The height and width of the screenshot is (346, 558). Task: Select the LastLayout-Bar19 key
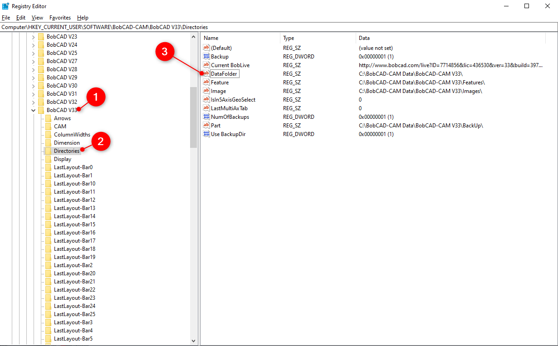[74, 257]
